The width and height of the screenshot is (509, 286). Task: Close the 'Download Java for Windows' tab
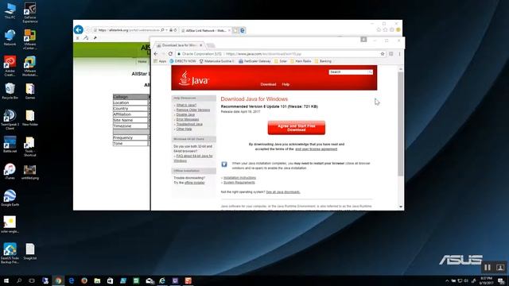click(x=201, y=45)
